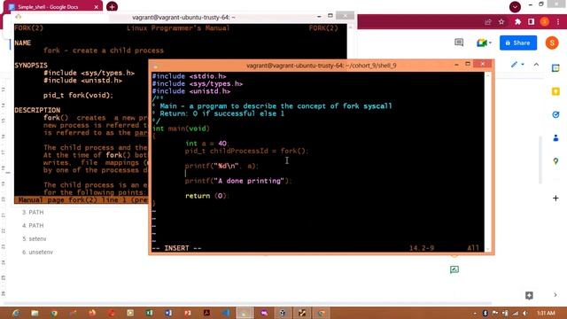
Task: Open Google Contacts side panel icon
Action: pyautogui.click(x=555, y=138)
